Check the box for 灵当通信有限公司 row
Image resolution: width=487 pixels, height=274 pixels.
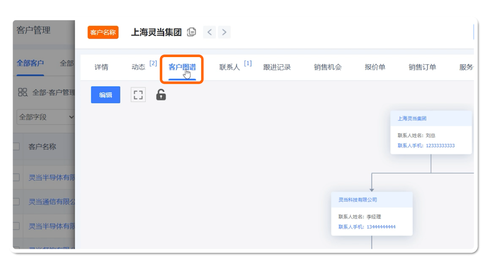(16, 202)
